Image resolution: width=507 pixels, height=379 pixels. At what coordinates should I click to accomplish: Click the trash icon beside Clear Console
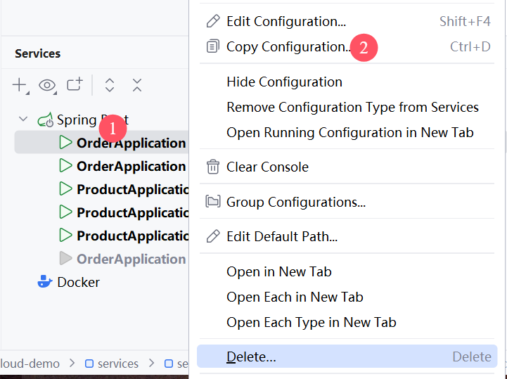click(x=213, y=167)
